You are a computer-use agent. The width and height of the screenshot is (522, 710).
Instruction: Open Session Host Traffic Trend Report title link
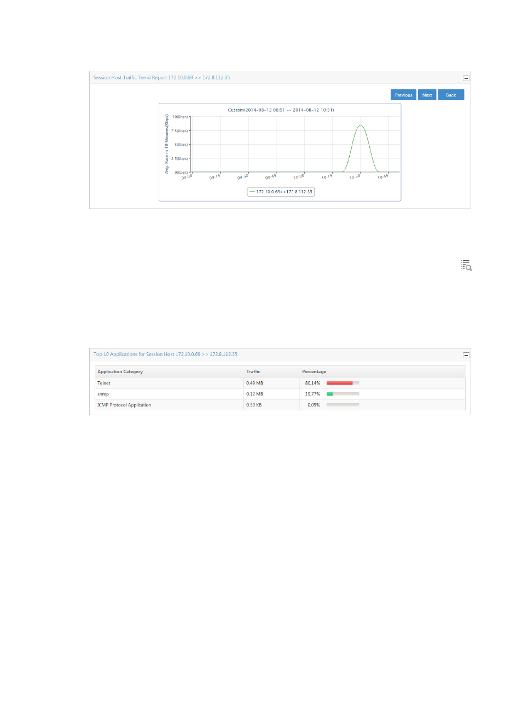coord(161,78)
